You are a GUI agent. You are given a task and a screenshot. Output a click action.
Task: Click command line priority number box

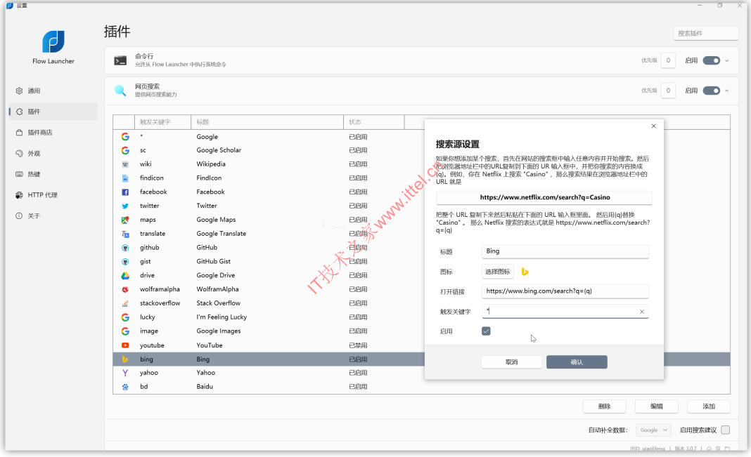point(668,60)
